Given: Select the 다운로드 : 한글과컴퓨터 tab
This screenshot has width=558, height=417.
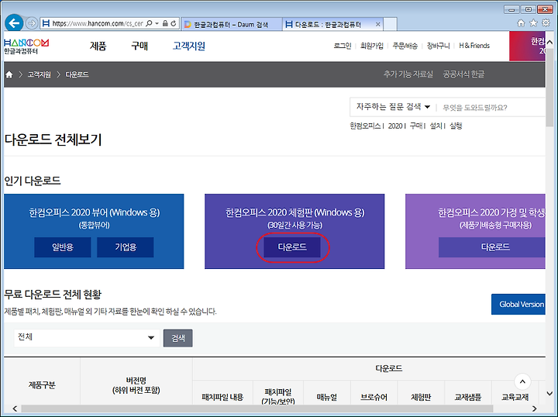Looking at the screenshot, I should [x=328, y=24].
